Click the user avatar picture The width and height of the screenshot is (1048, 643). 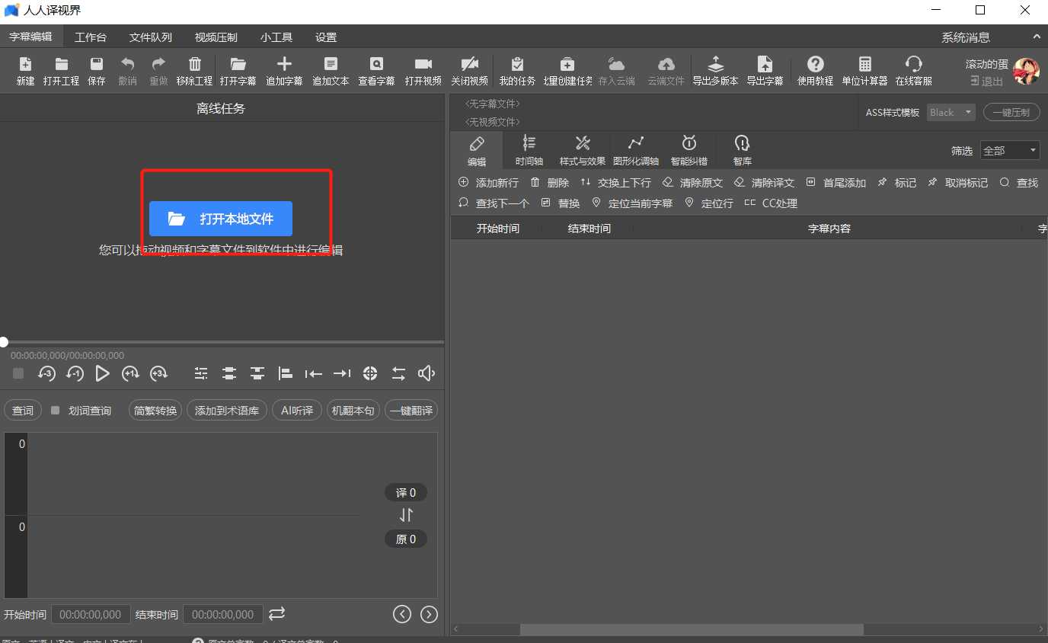click(1027, 71)
